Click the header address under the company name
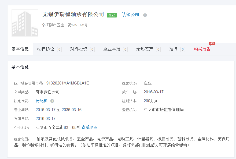The image size is (236, 159). point(67,25)
